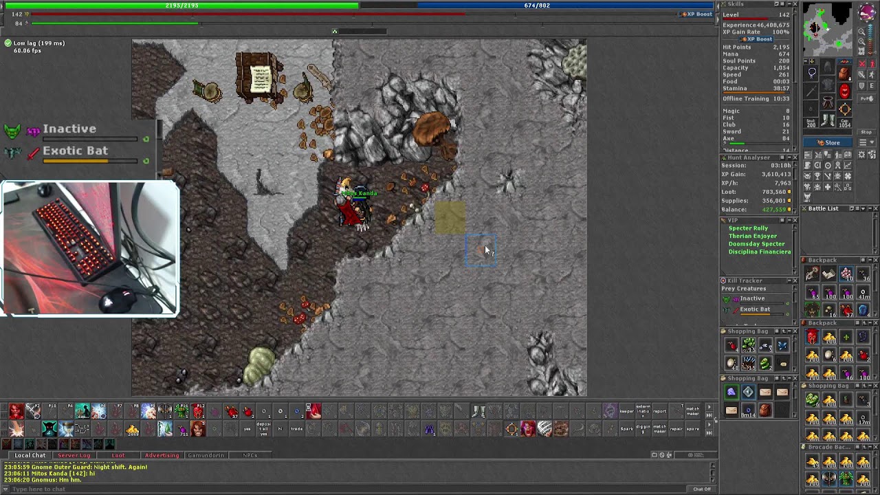Select blue gem in lower Shopping Bag
The height and width of the screenshot is (495, 880).
[x=749, y=392]
